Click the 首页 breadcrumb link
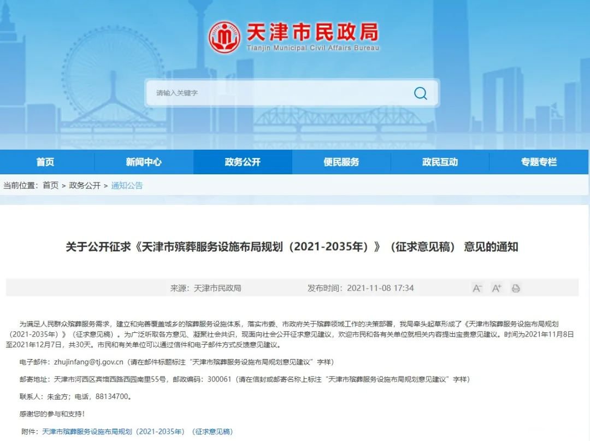Screen dimensions: 590x441 coord(50,185)
